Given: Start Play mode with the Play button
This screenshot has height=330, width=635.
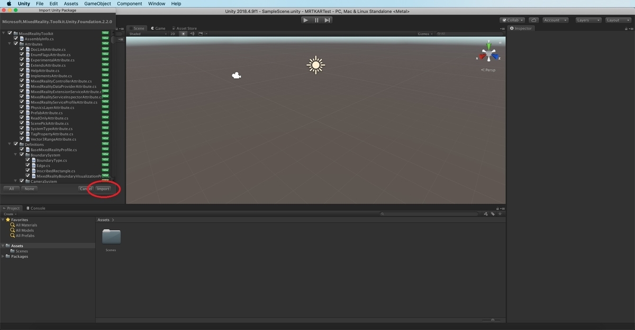Looking at the screenshot, I should coord(306,20).
